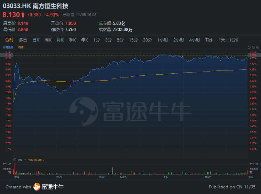The height and width of the screenshot is (194, 261).
Task: Close the VOL indicator with X icon
Action: click(x=15, y=160)
